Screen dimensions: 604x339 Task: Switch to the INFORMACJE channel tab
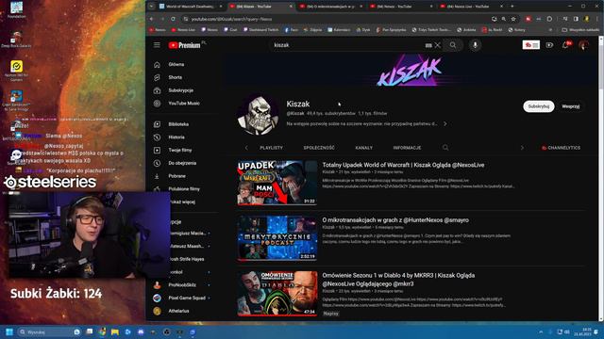pos(407,148)
